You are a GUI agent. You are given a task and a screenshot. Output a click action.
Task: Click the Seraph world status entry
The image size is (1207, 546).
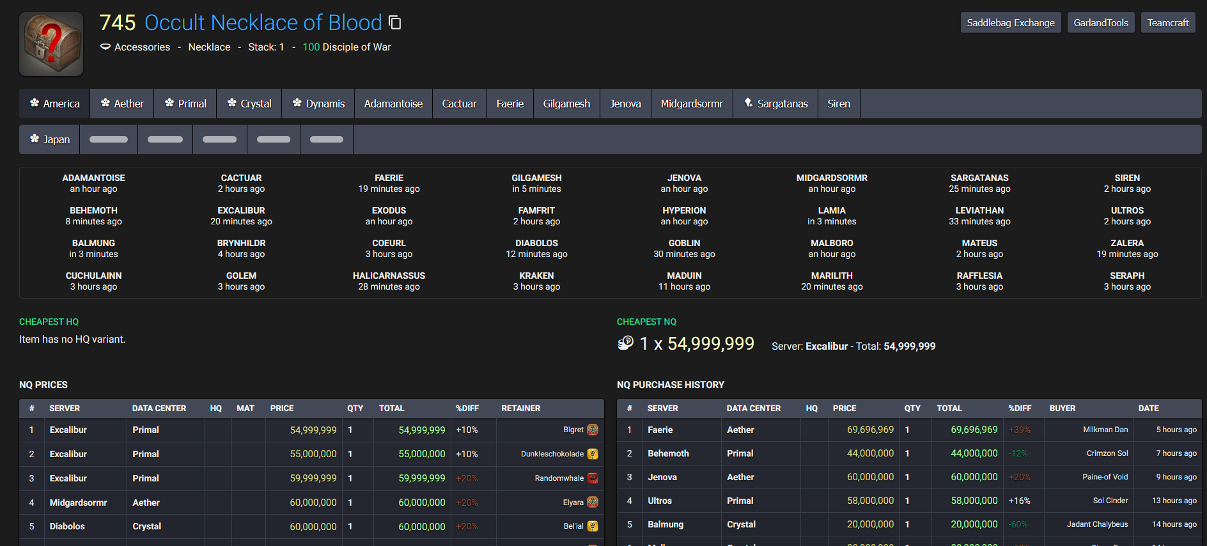pos(1127,281)
